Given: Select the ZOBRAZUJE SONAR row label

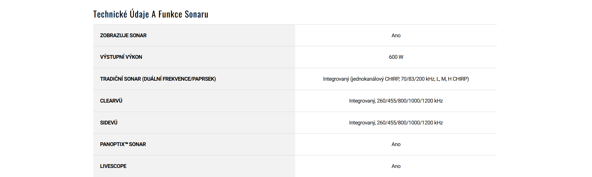Looking at the screenshot, I should [123, 36].
